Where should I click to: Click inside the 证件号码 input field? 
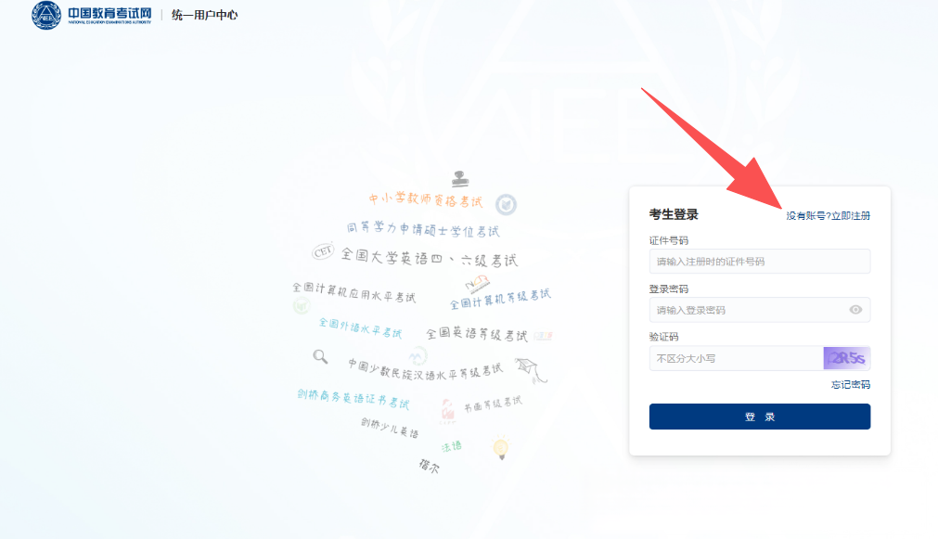coord(759,261)
